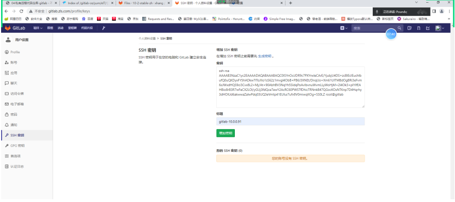Click the browser back arrow
The height and width of the screenshot is (202, 455).
[x=7, y=11]
